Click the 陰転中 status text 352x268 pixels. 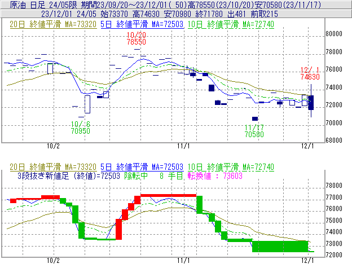pyautogui.click(x=136, y=175)
